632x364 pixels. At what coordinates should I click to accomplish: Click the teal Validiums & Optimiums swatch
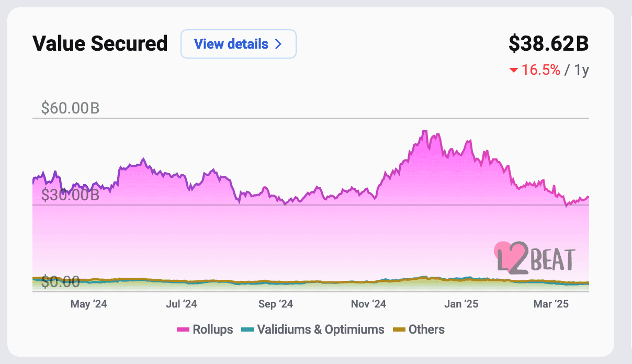coord(247,329)
